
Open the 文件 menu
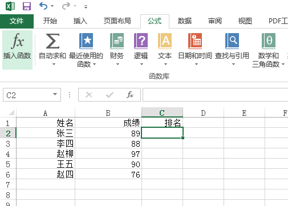click(17, 21)
